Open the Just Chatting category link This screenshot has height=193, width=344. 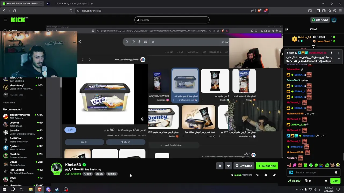(x=73, y=174)
